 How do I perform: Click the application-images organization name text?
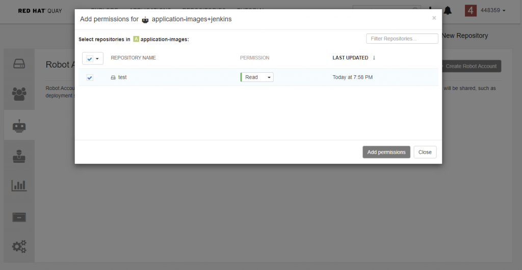tap(165, 39)
